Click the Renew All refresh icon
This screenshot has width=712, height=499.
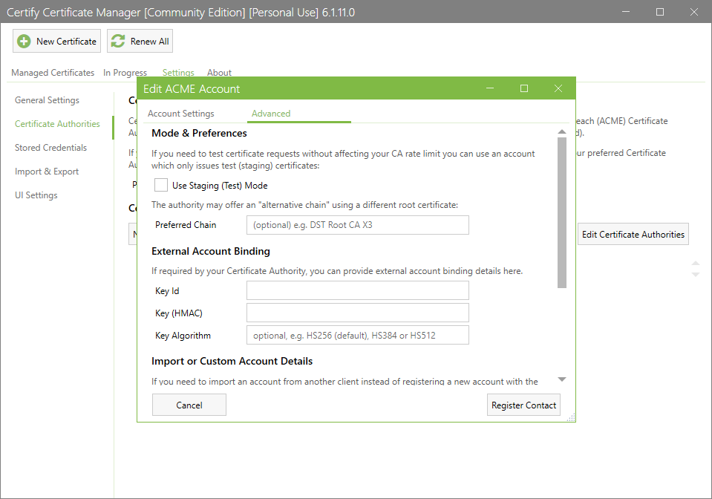pyautogui.click(x=118, y=42)
